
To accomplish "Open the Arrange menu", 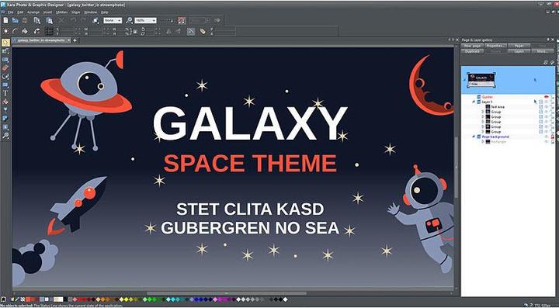I will (33, 12).
